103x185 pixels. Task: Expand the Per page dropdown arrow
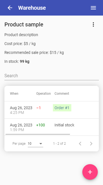click(41, 144)
